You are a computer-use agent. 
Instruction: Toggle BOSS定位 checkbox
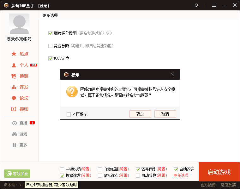tap(50, 58)
